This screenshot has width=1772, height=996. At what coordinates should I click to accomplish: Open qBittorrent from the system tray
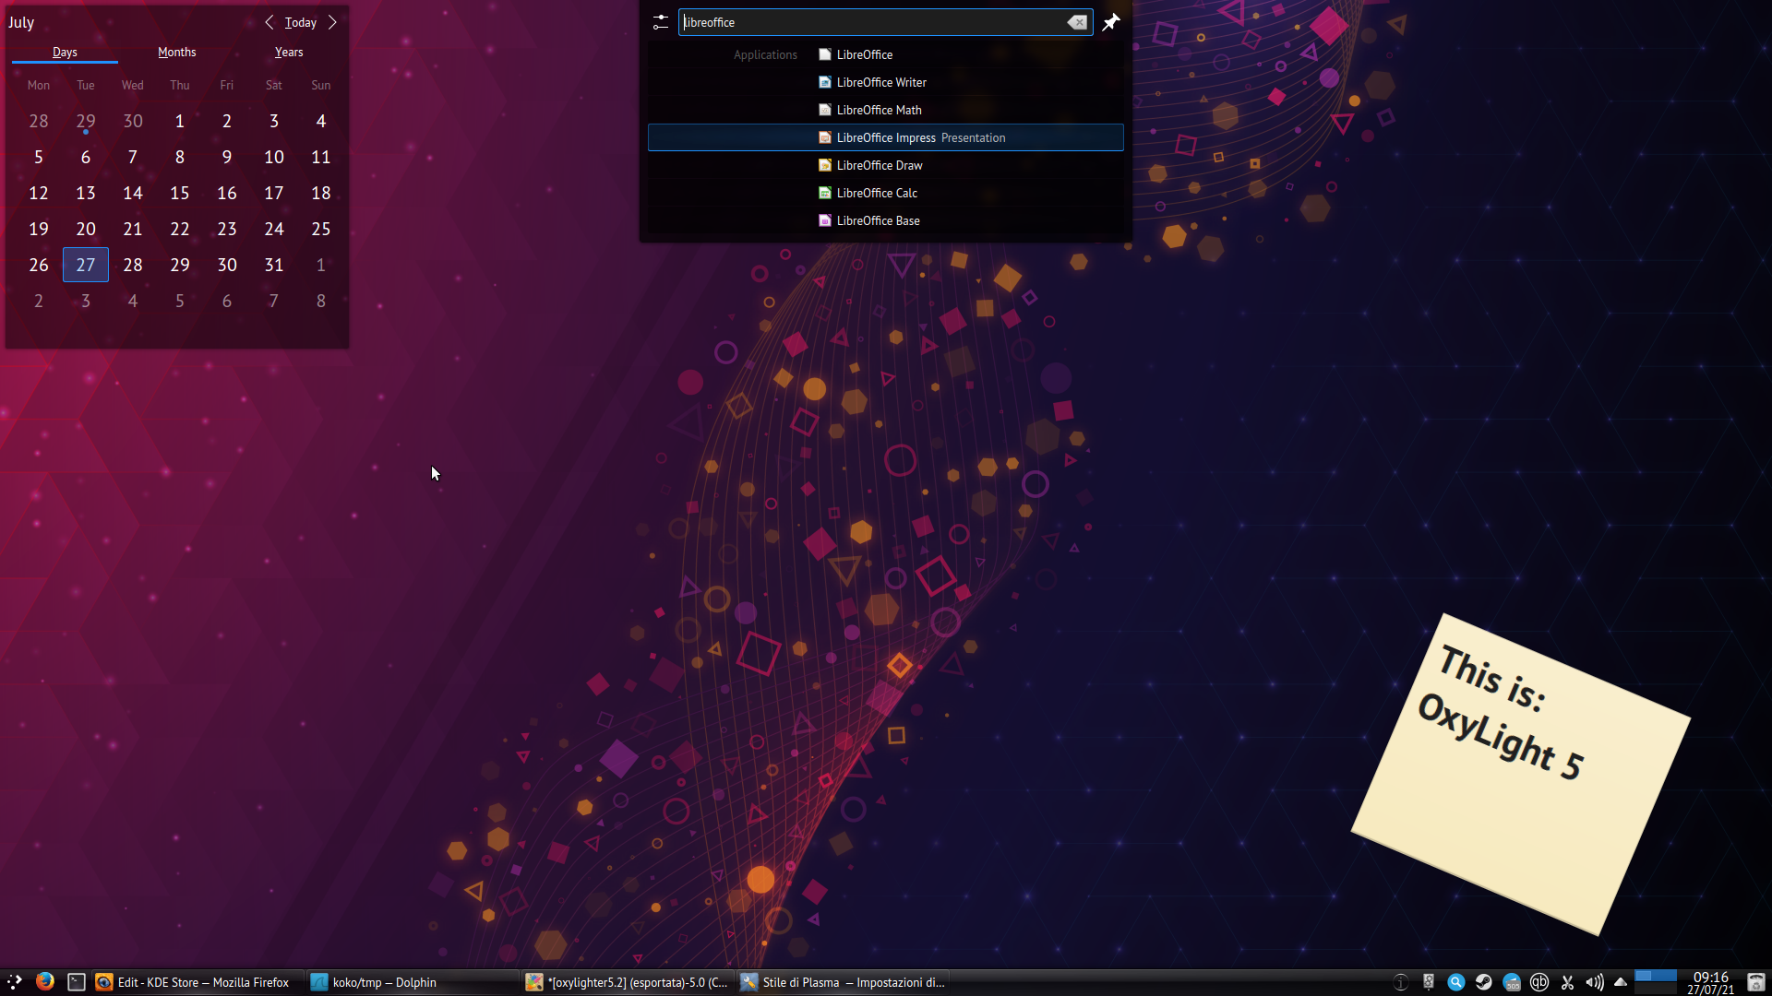[1539, 982]
